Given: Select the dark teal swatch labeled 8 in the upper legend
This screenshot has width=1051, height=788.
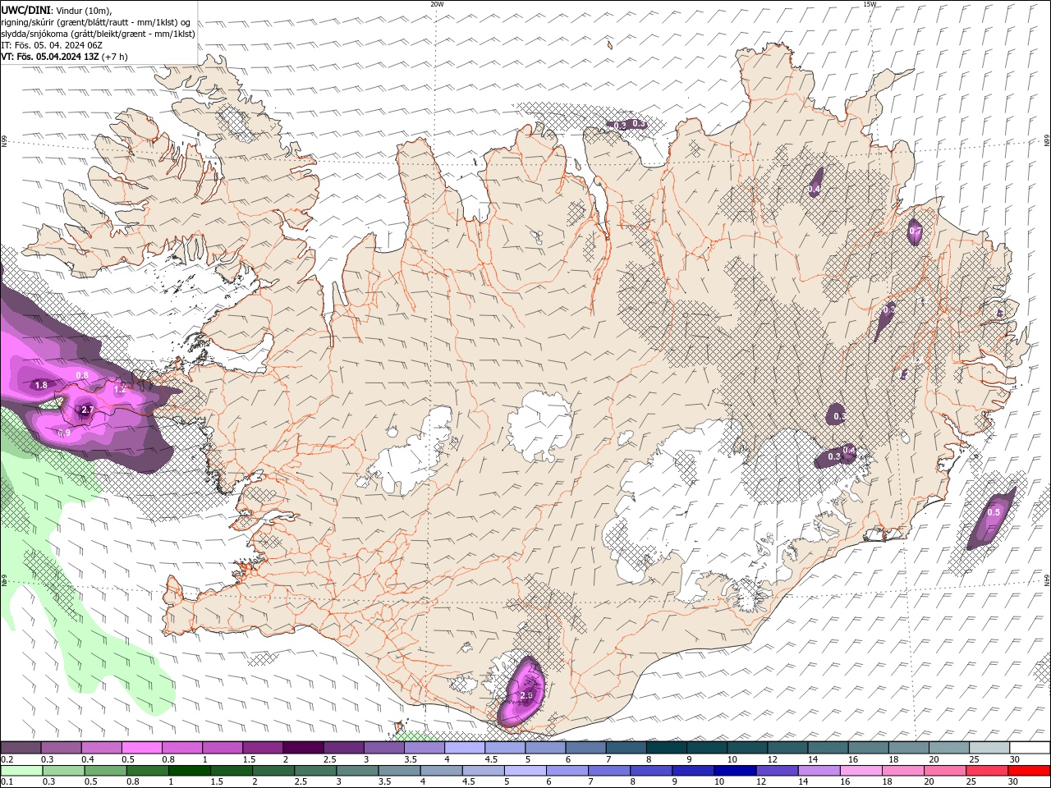Looking at the screenshot, I should (665, 748).
